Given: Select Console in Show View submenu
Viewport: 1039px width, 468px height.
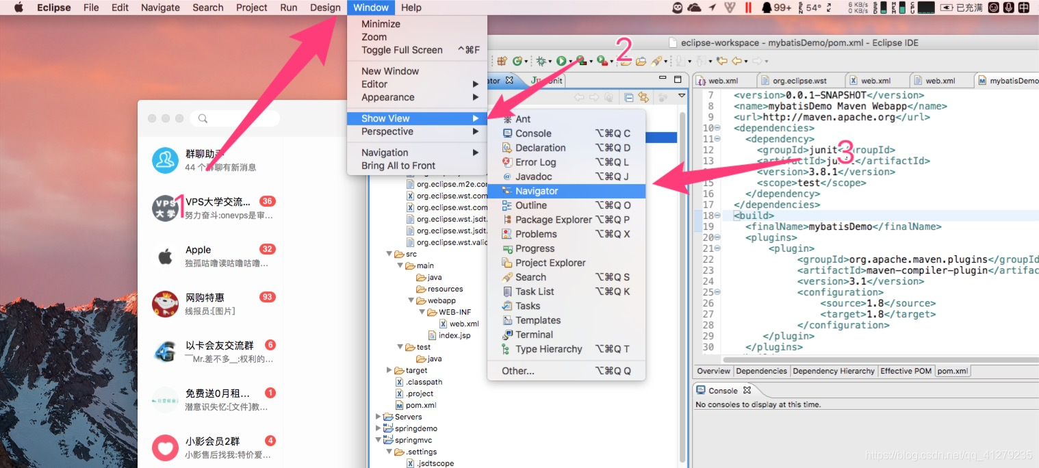Looking at the screenshot, I should click(x=567, y=133).
